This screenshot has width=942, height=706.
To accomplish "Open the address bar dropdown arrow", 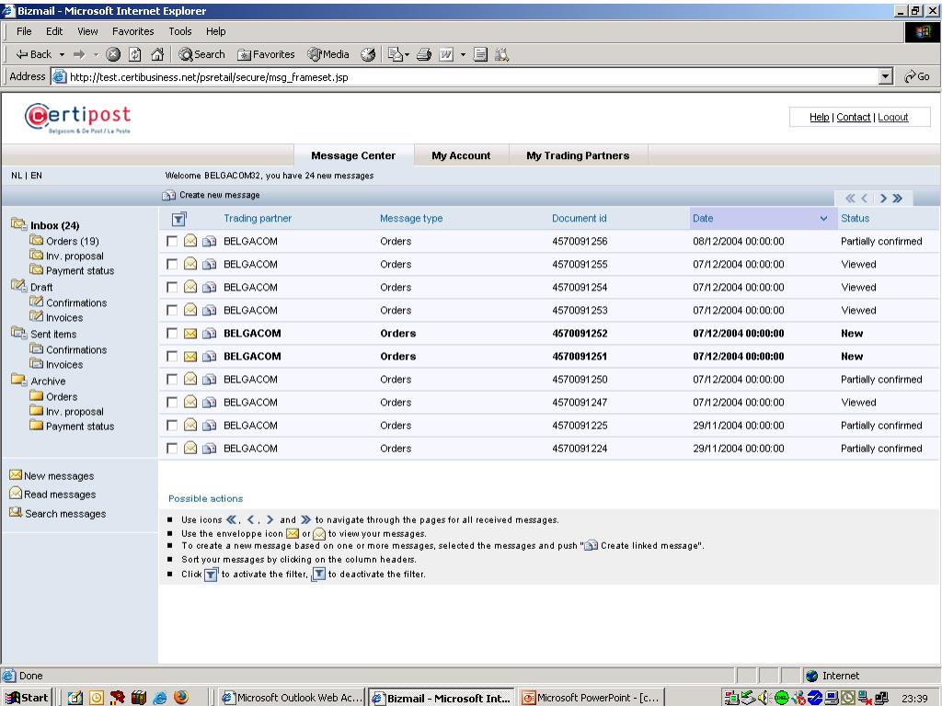I will (x=886, y=77).
